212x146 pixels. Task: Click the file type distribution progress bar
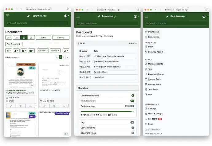click(x=107, y=112)
